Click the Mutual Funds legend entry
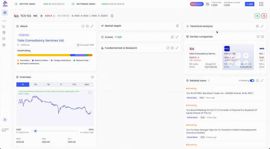The image size is (270, 149). coord(81,60)
